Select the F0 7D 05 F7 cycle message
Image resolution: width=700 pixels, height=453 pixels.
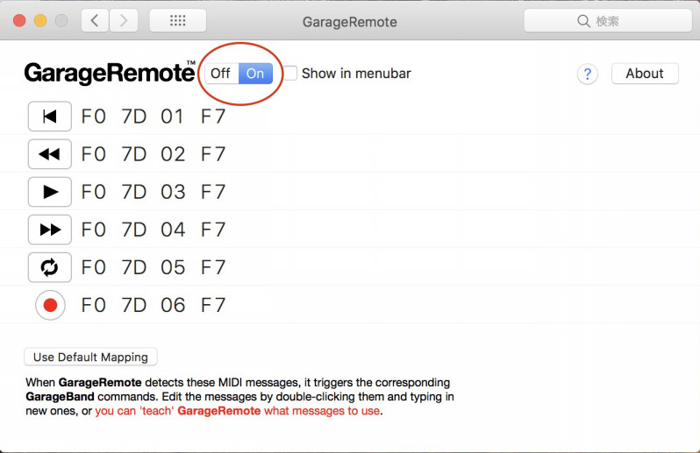(x=154, y=267)
